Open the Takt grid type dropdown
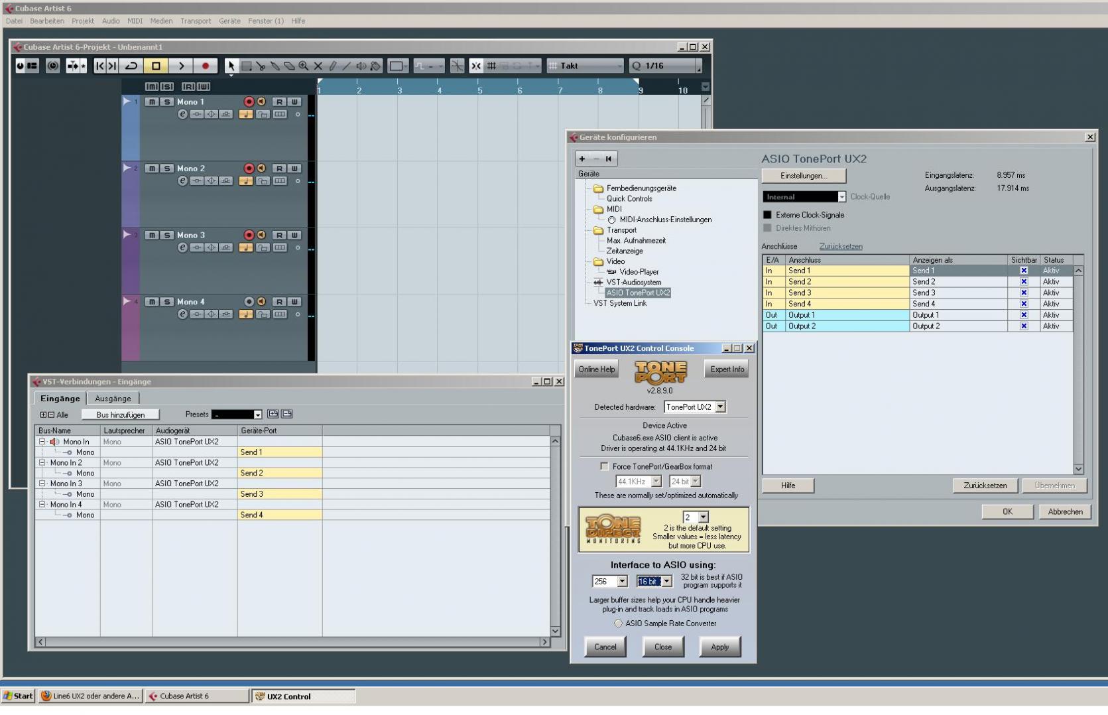Viewport: 1108px width, 715px height. (x=585, y=66)
